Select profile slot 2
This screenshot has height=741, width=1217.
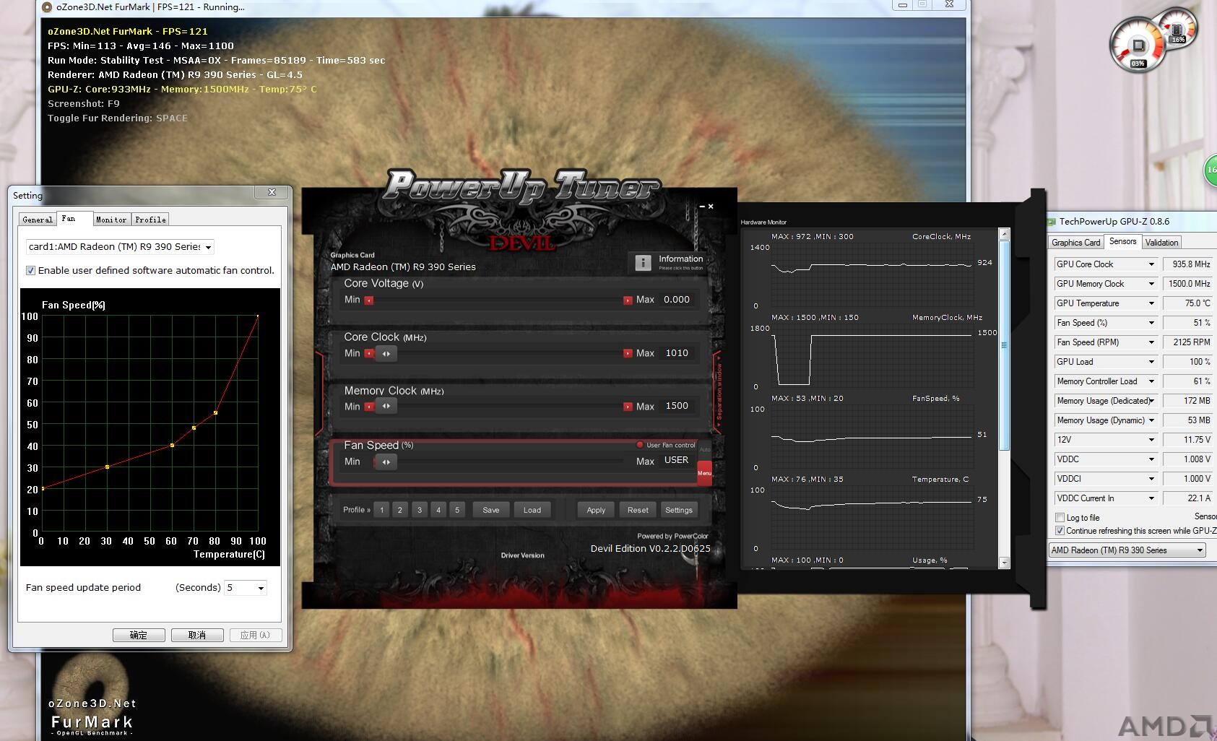click(x=400, y=510)
